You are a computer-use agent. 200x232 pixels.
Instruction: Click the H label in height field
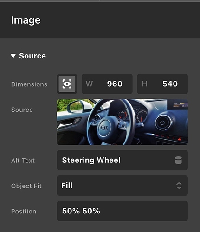(144, 84)
